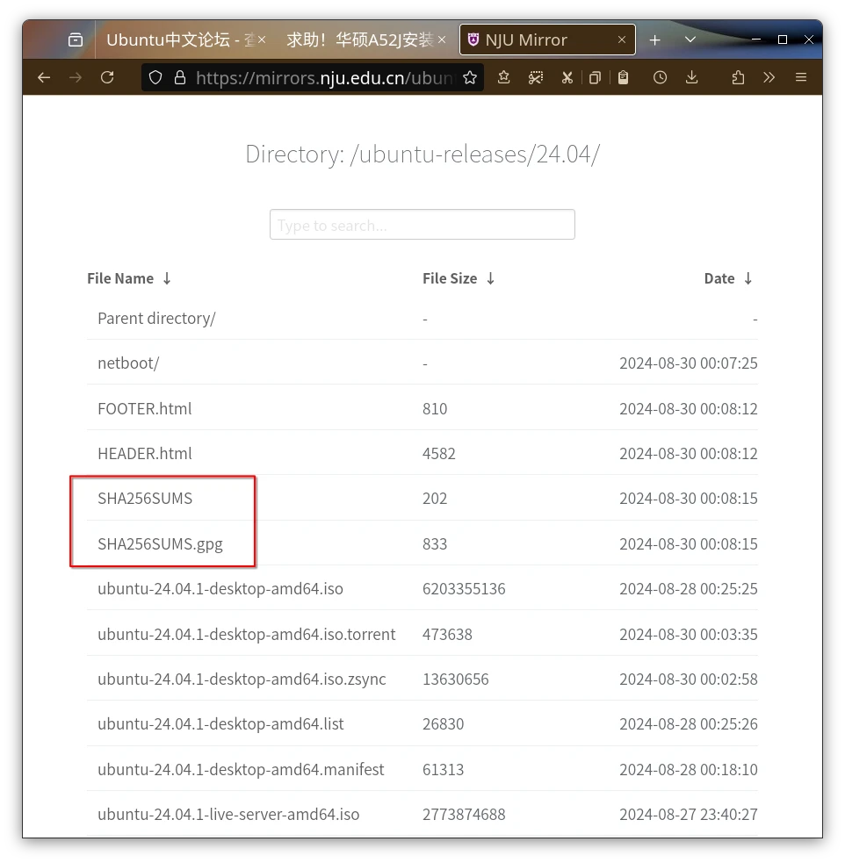Click file size 473638
Image resolution: width=845 pixels, height=863 pixels.
click(448, 635)
